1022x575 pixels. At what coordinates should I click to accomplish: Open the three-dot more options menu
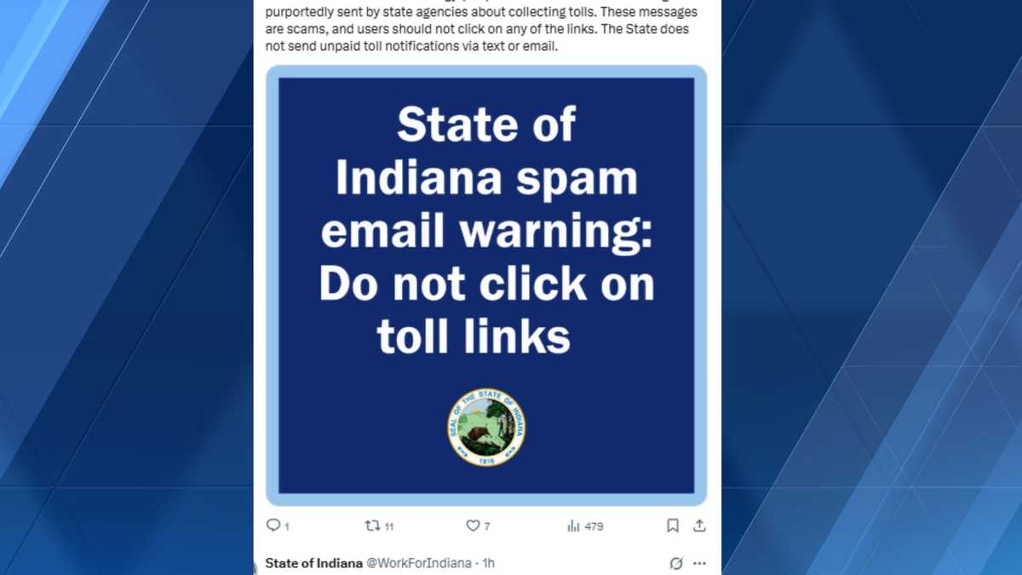tap(699, 563)
